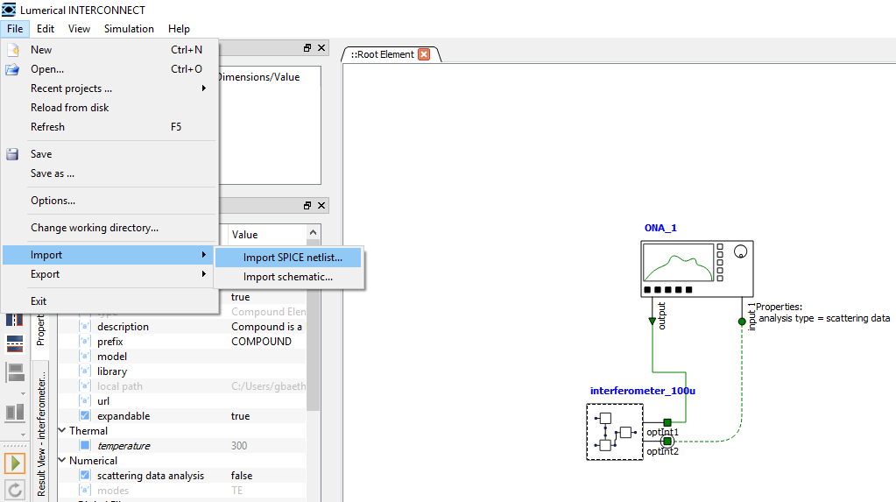Click the string-type icon beside library
Viewport: 896px width, 502px height.
tap(85, 371)
